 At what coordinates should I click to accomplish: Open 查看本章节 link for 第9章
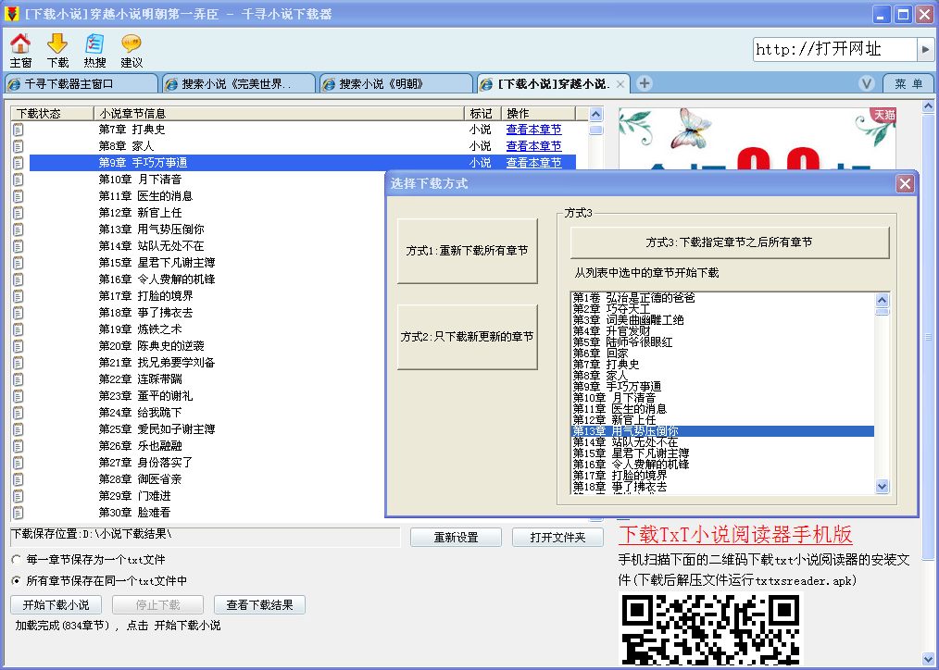[533, 161]
